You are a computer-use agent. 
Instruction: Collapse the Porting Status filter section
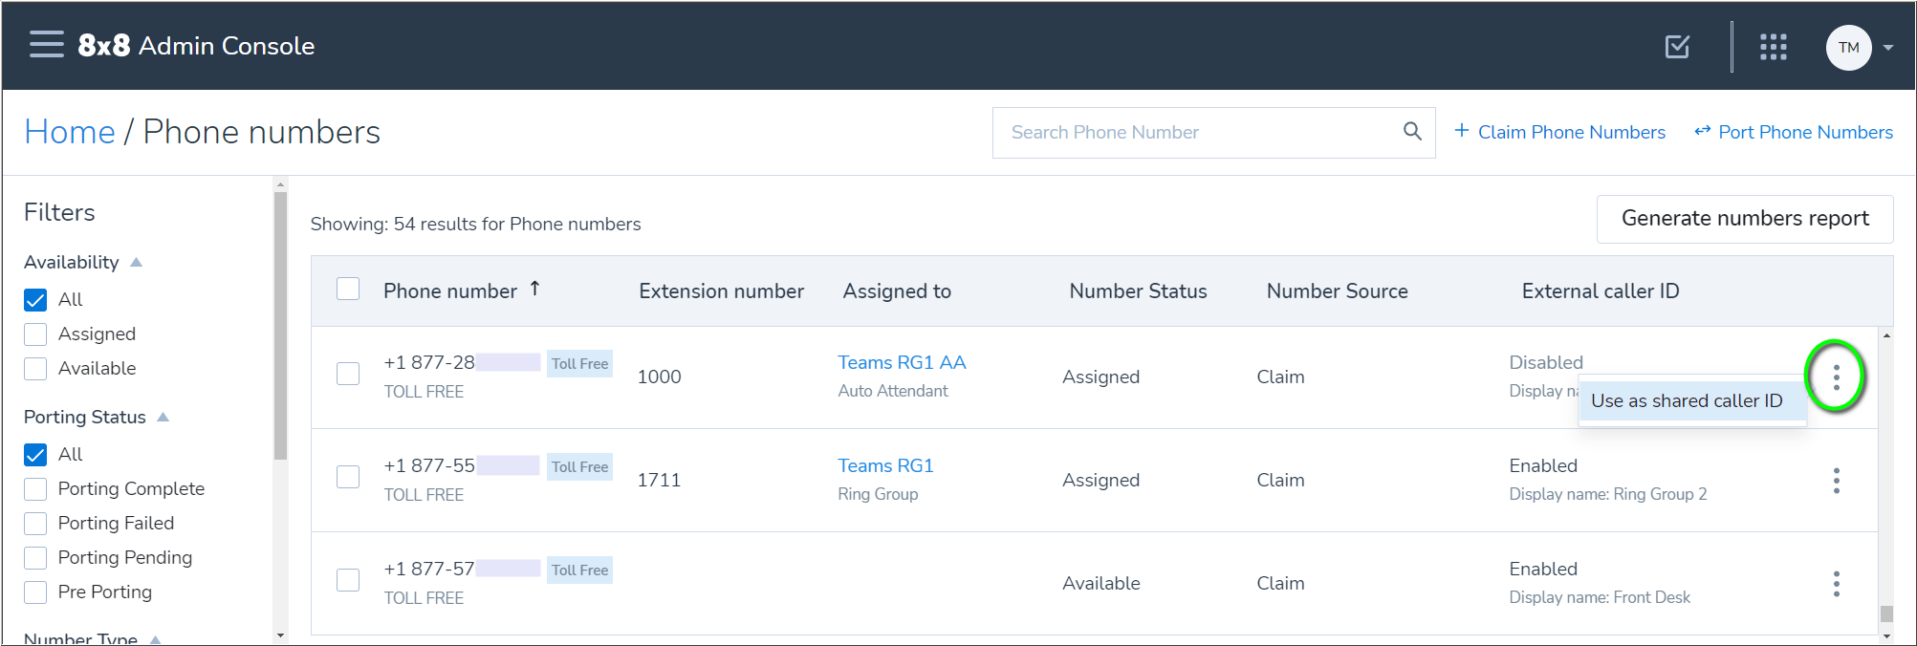[163, 418]
